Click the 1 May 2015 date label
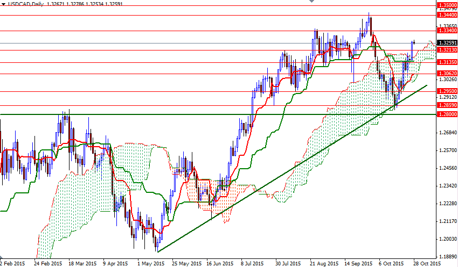 [x=151, y=263]
